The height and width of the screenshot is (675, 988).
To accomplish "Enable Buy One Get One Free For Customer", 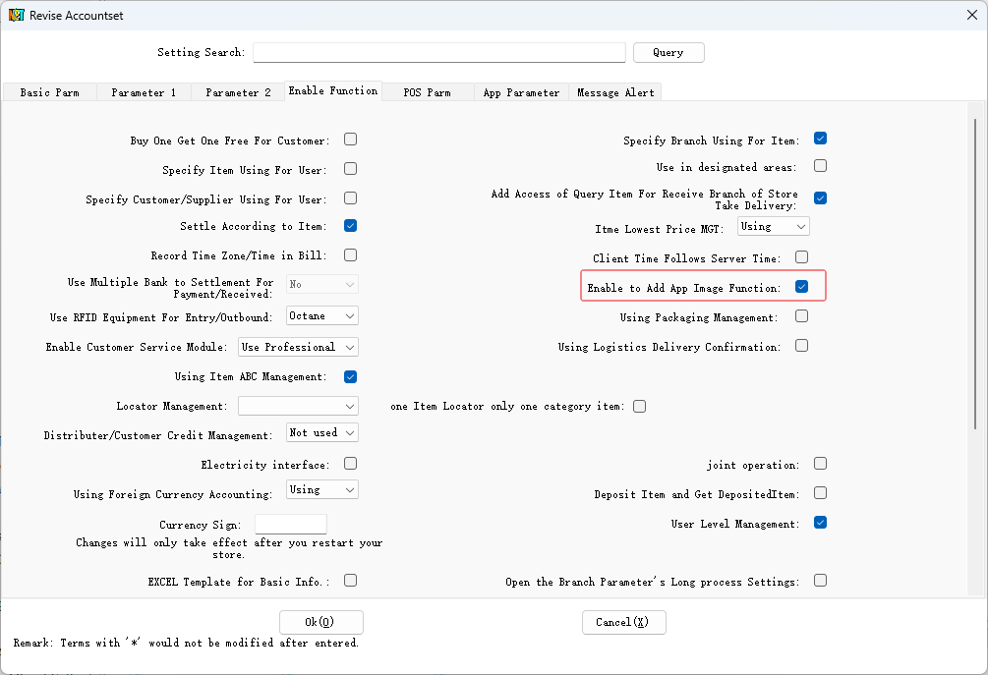I will [350, 140].
